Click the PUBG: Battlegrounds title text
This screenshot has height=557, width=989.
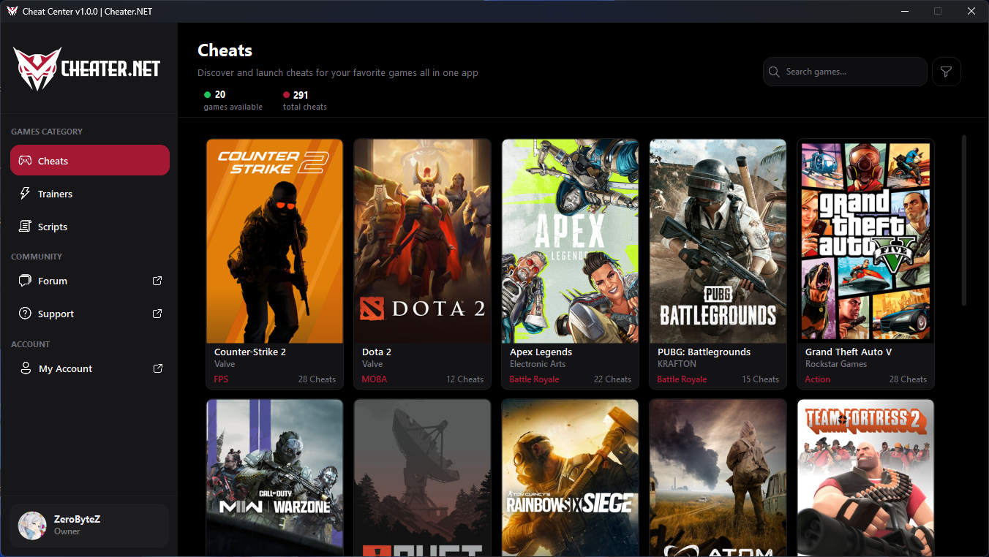click(x=704, y=352)
